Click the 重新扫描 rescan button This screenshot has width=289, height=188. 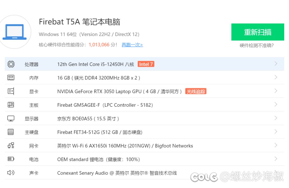click(257, 32)
